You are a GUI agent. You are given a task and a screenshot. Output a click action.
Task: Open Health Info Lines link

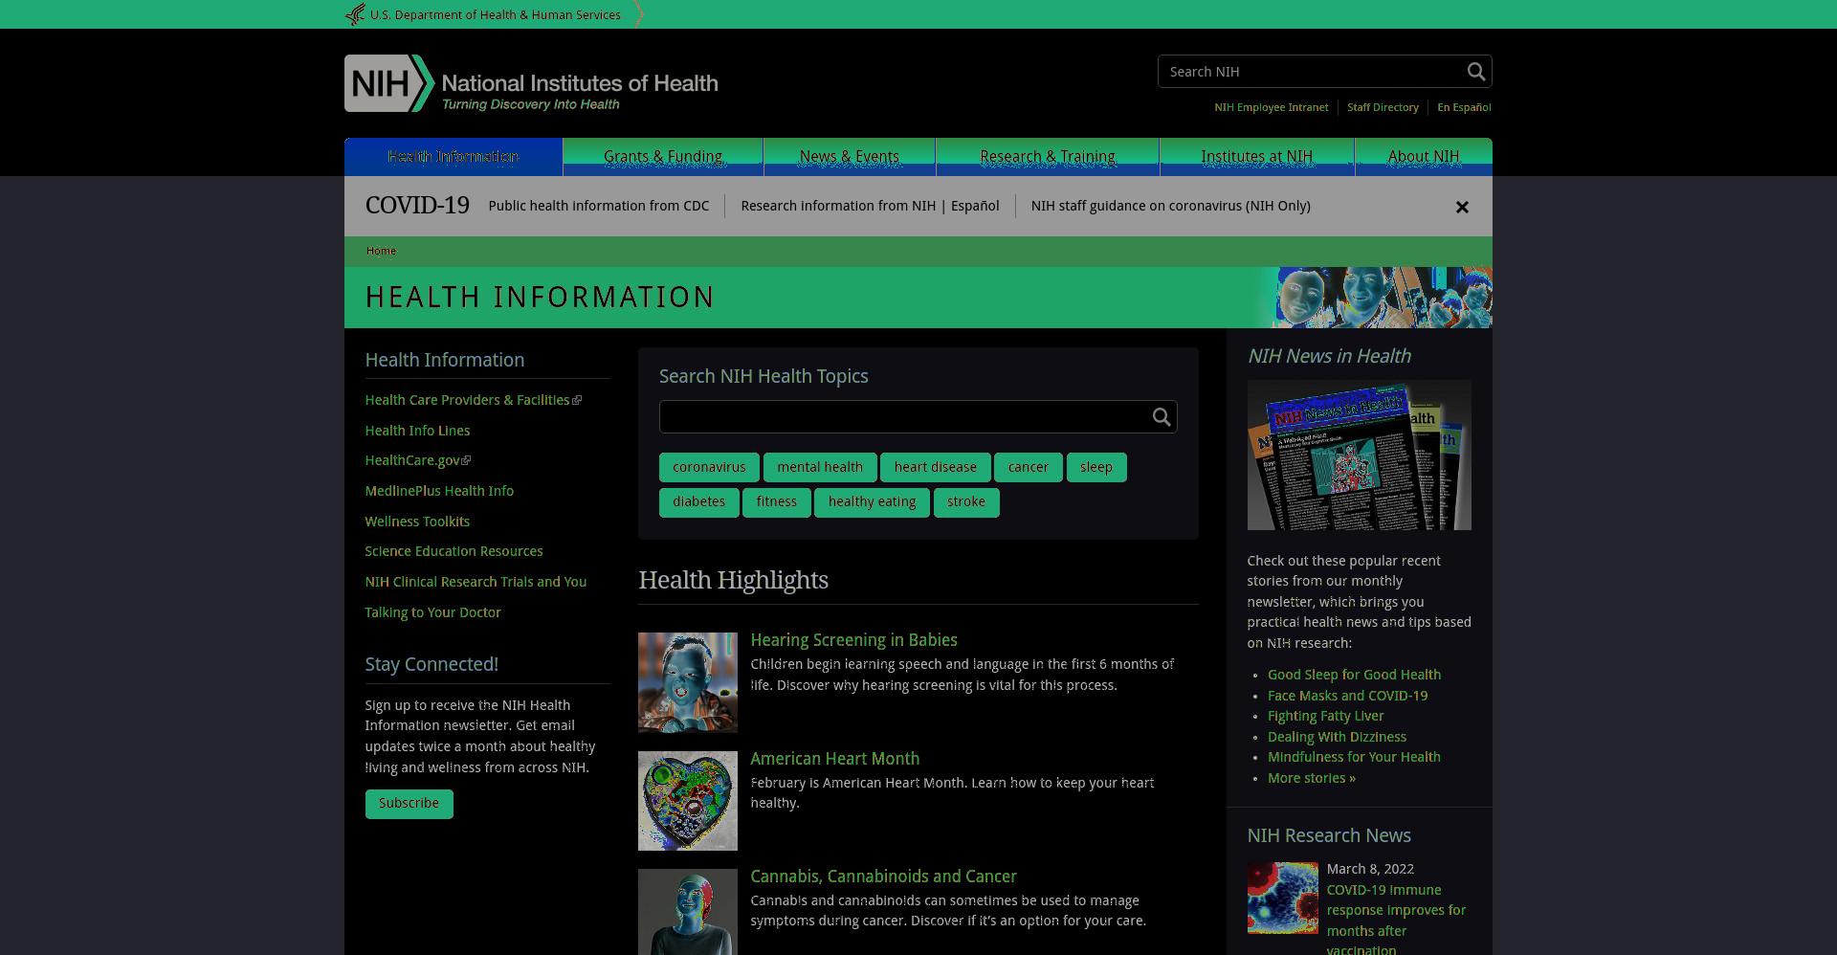pos(417,431)
